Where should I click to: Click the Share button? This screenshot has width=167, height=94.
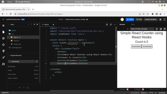point(130,20)
